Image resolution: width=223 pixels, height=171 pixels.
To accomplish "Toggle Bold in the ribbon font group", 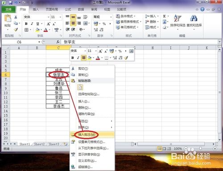I will point(26,24).
